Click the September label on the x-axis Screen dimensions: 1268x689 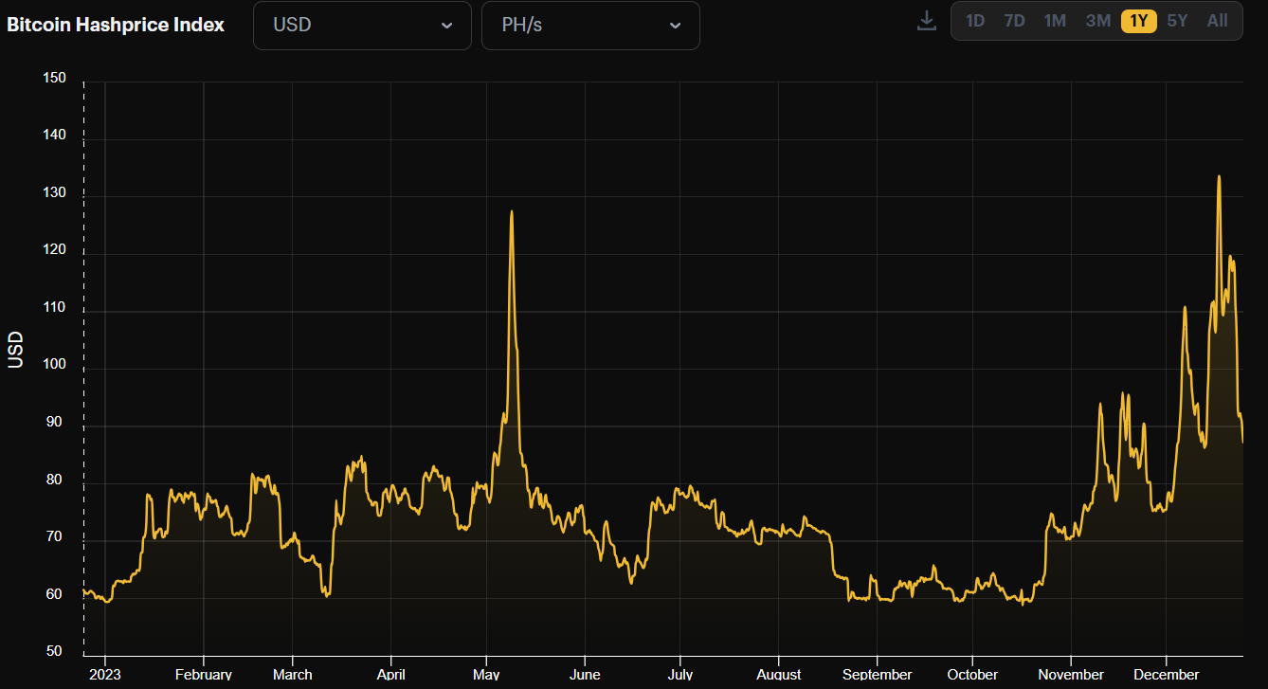[x=877, y=675]
